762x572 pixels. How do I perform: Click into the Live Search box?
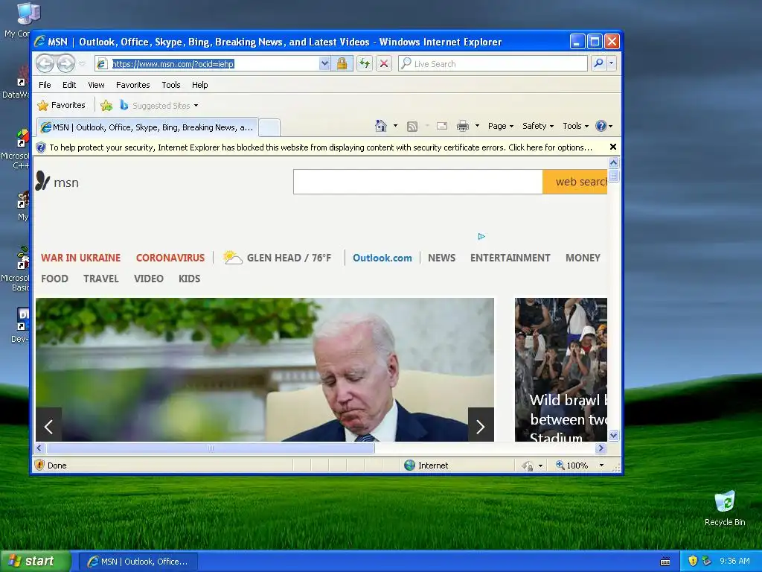click(493, 63)
